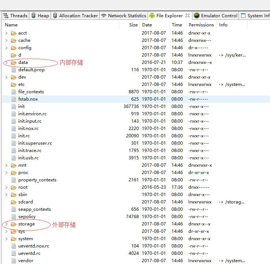This screenshot has height=264, width=270.
Task: Expand the data folder
Action: [7, 63]
